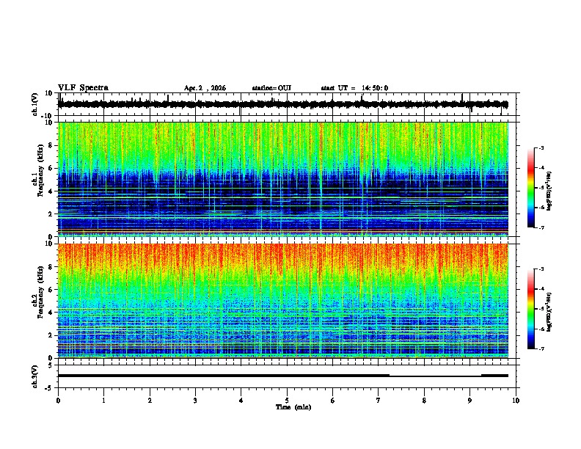Click the '-7' tick on ch.1 color bar
Viewport: 581px width, 449px height.
point(541,228)
